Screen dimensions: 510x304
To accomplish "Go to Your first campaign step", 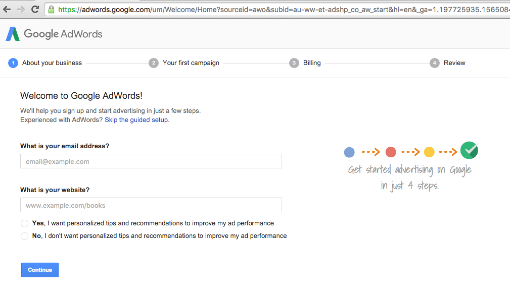I will pyautogui.click(x=191, y=63).
